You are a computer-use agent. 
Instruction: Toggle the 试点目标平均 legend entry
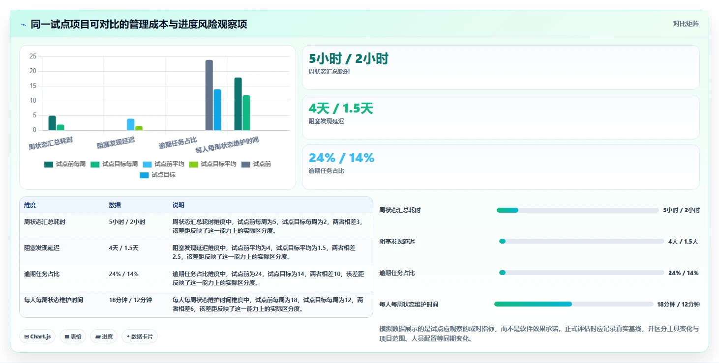click(212, 164)
